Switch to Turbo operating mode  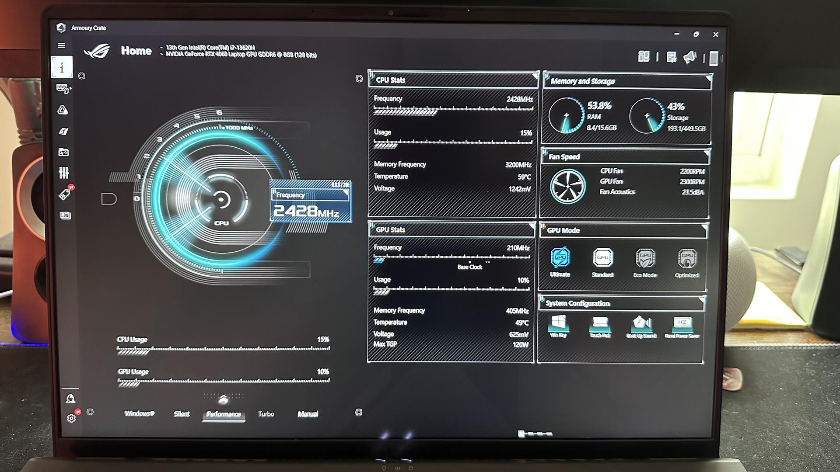tap(266, 414)
